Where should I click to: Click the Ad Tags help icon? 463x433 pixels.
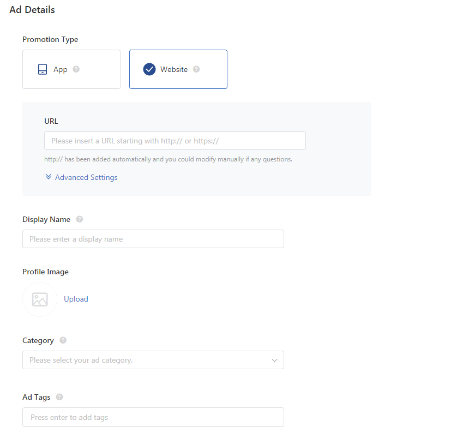(59, 397)
